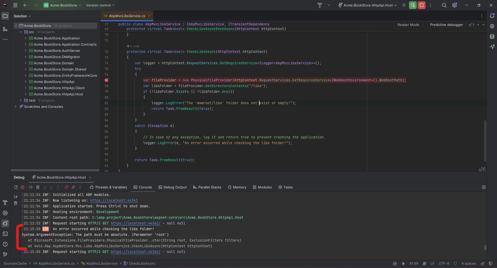This screenshot has width=497, height=268.
Task: Open View Breakpoints in the debug toolbar
Action: [67, 187]
